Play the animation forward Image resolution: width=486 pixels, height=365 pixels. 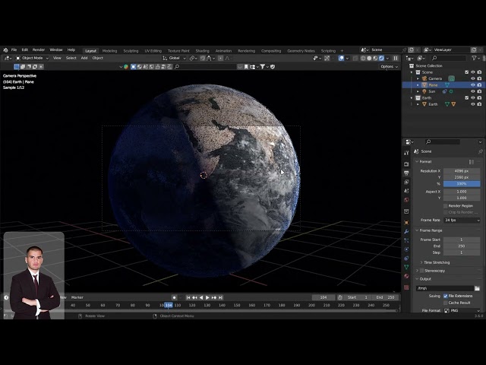point(207,297)
